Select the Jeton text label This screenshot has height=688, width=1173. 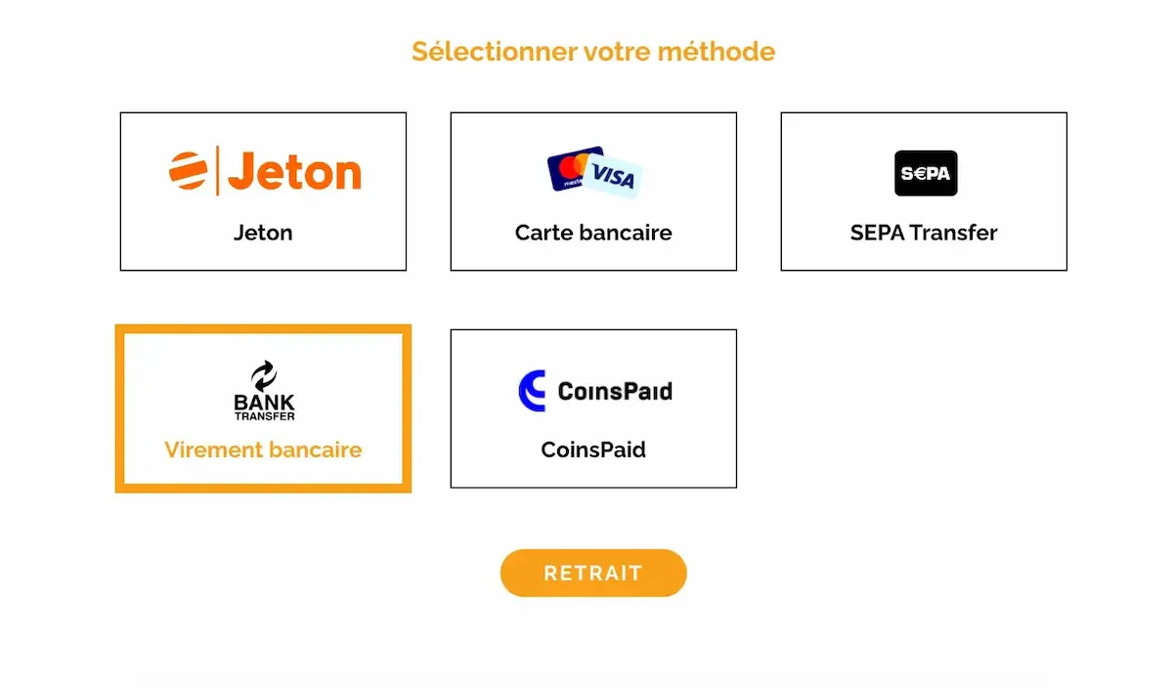tap(263, 233)
